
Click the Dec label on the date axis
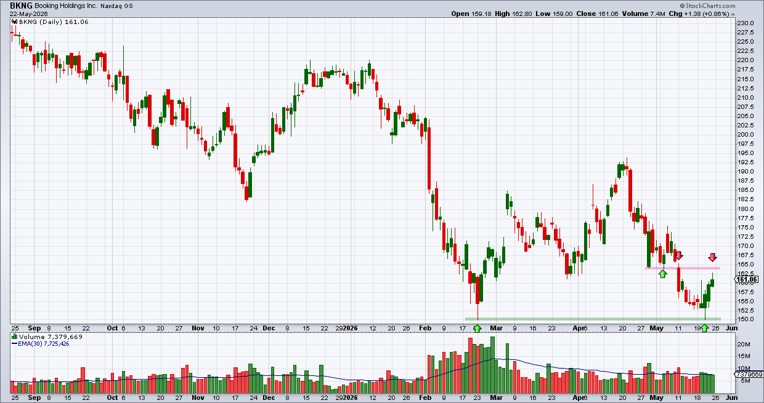click(269, 329)
